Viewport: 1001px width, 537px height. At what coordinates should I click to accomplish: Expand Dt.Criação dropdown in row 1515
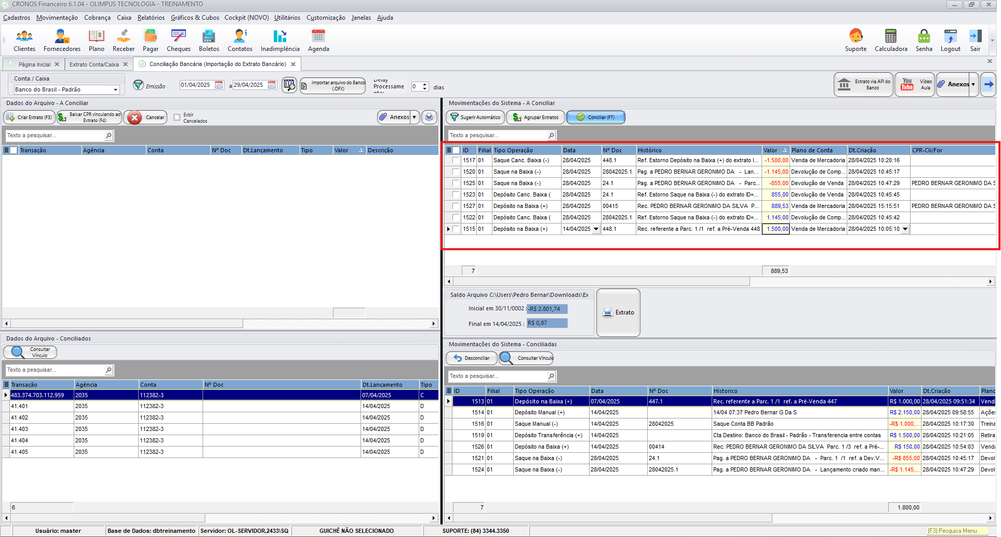coord(905,229)
